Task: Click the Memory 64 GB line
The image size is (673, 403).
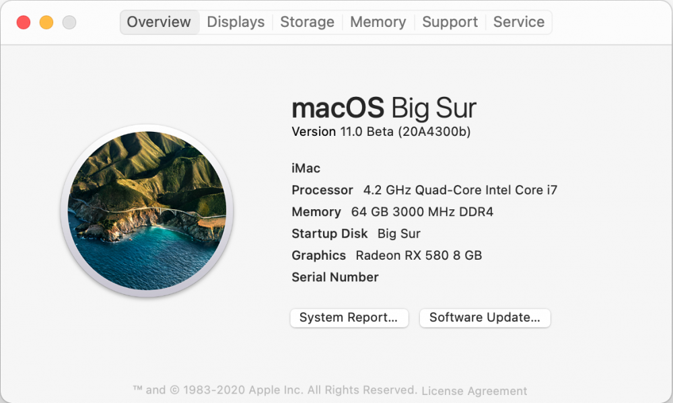Action: point(392,212)
